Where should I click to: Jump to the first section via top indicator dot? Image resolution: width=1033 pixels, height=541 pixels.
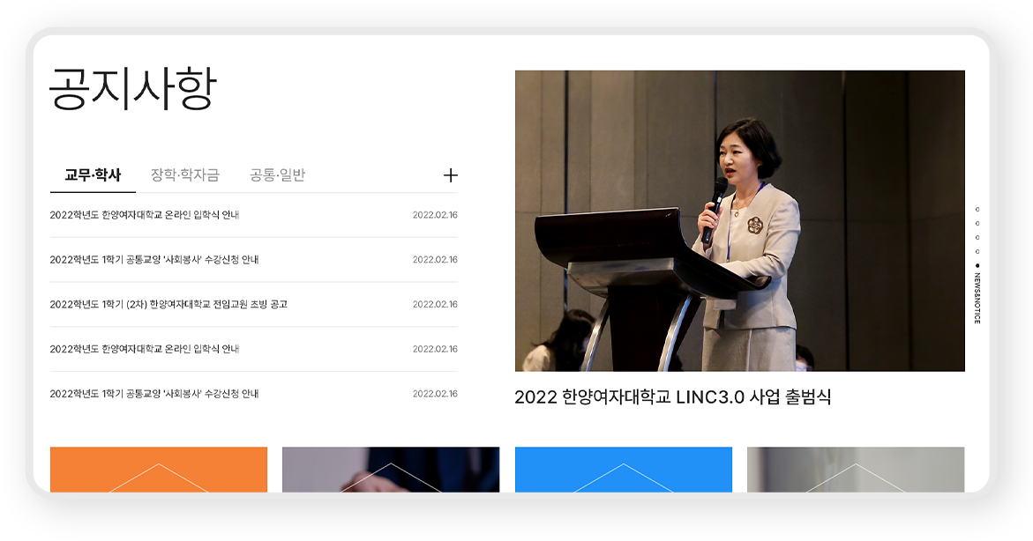977,210
